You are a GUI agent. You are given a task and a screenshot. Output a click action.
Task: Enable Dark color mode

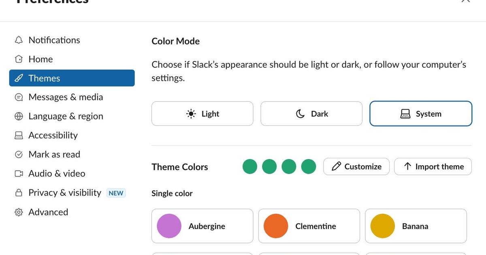point(311,114)
